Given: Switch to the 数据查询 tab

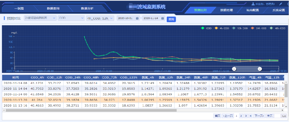Looking at the screenshot, I should pos(53,9).
